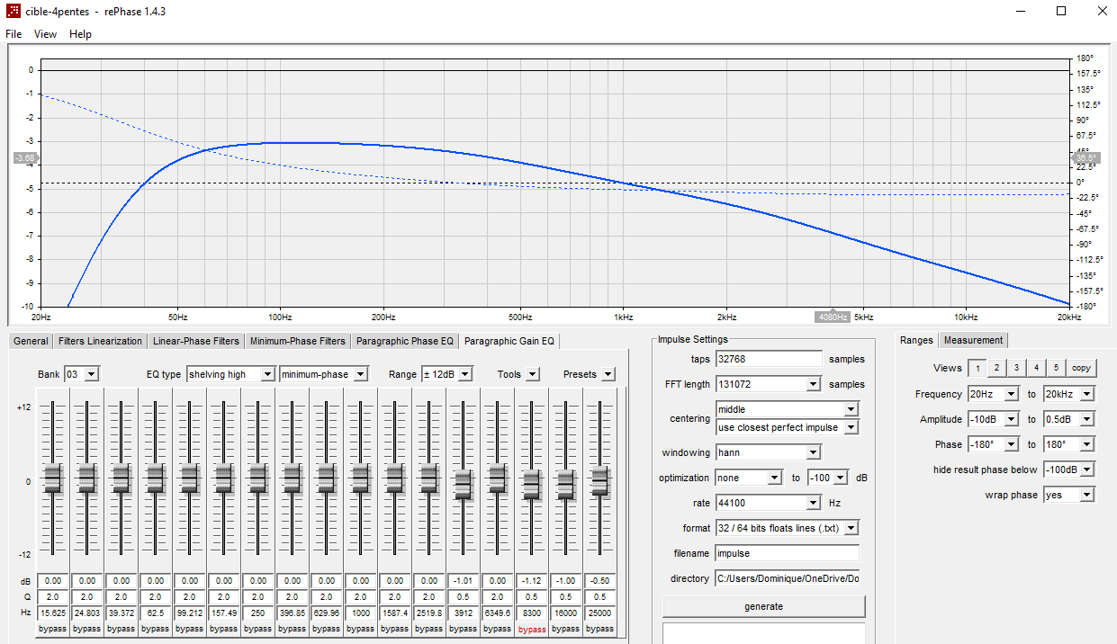Click the rePhase app icon in title bar

tap(14, 12)
